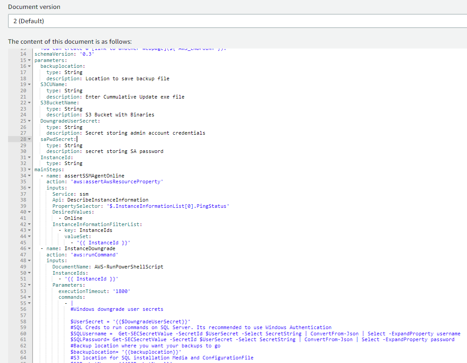The image size is (467, 363).
Task: Collapse the DowngradeUserSecret parameter block
Action: coord(29,121)
